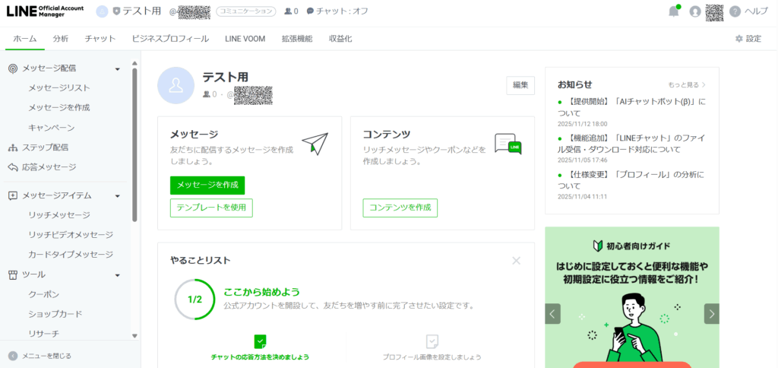The height and width of the screenshot is (368, 778).
Task: Click the 1/2 progress circle
Action: [194, 300]
